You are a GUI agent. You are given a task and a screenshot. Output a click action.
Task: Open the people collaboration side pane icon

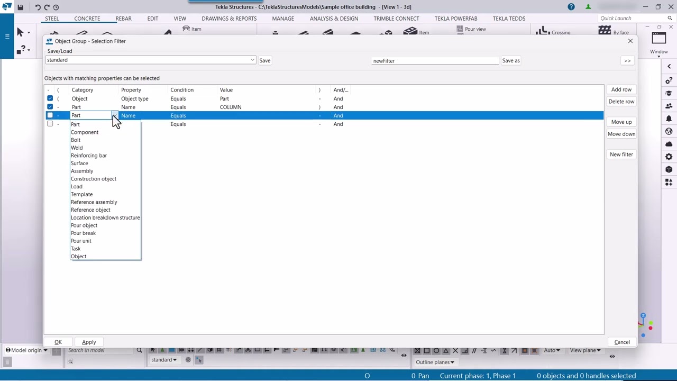point(669,106)
